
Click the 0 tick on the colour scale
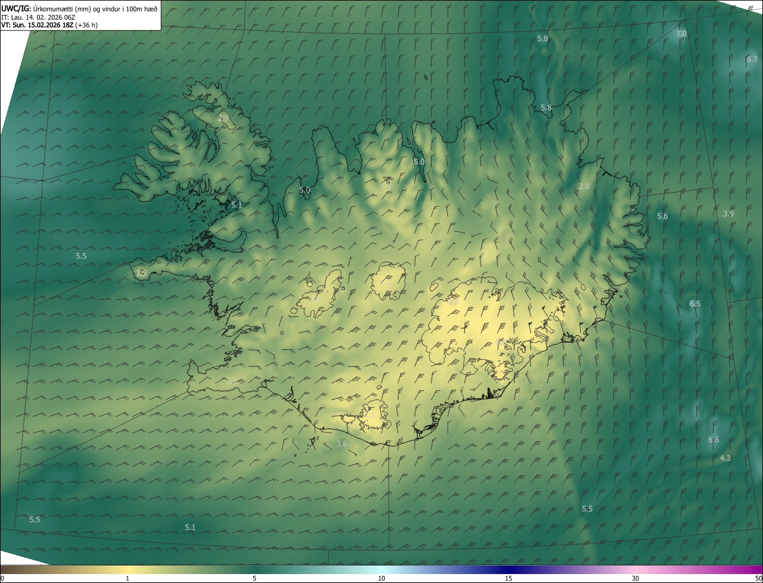click(2, 578)
